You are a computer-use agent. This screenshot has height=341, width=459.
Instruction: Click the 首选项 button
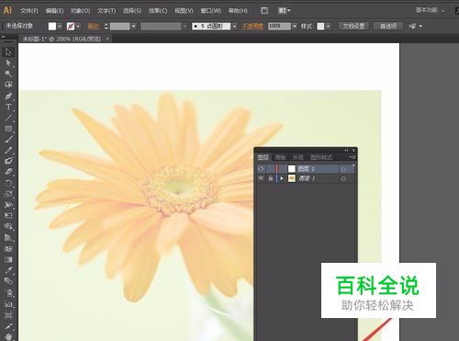(388, 26)
